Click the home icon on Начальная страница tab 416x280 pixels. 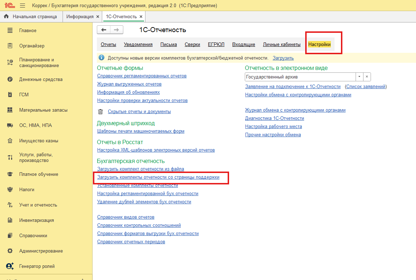coord(6,16)
